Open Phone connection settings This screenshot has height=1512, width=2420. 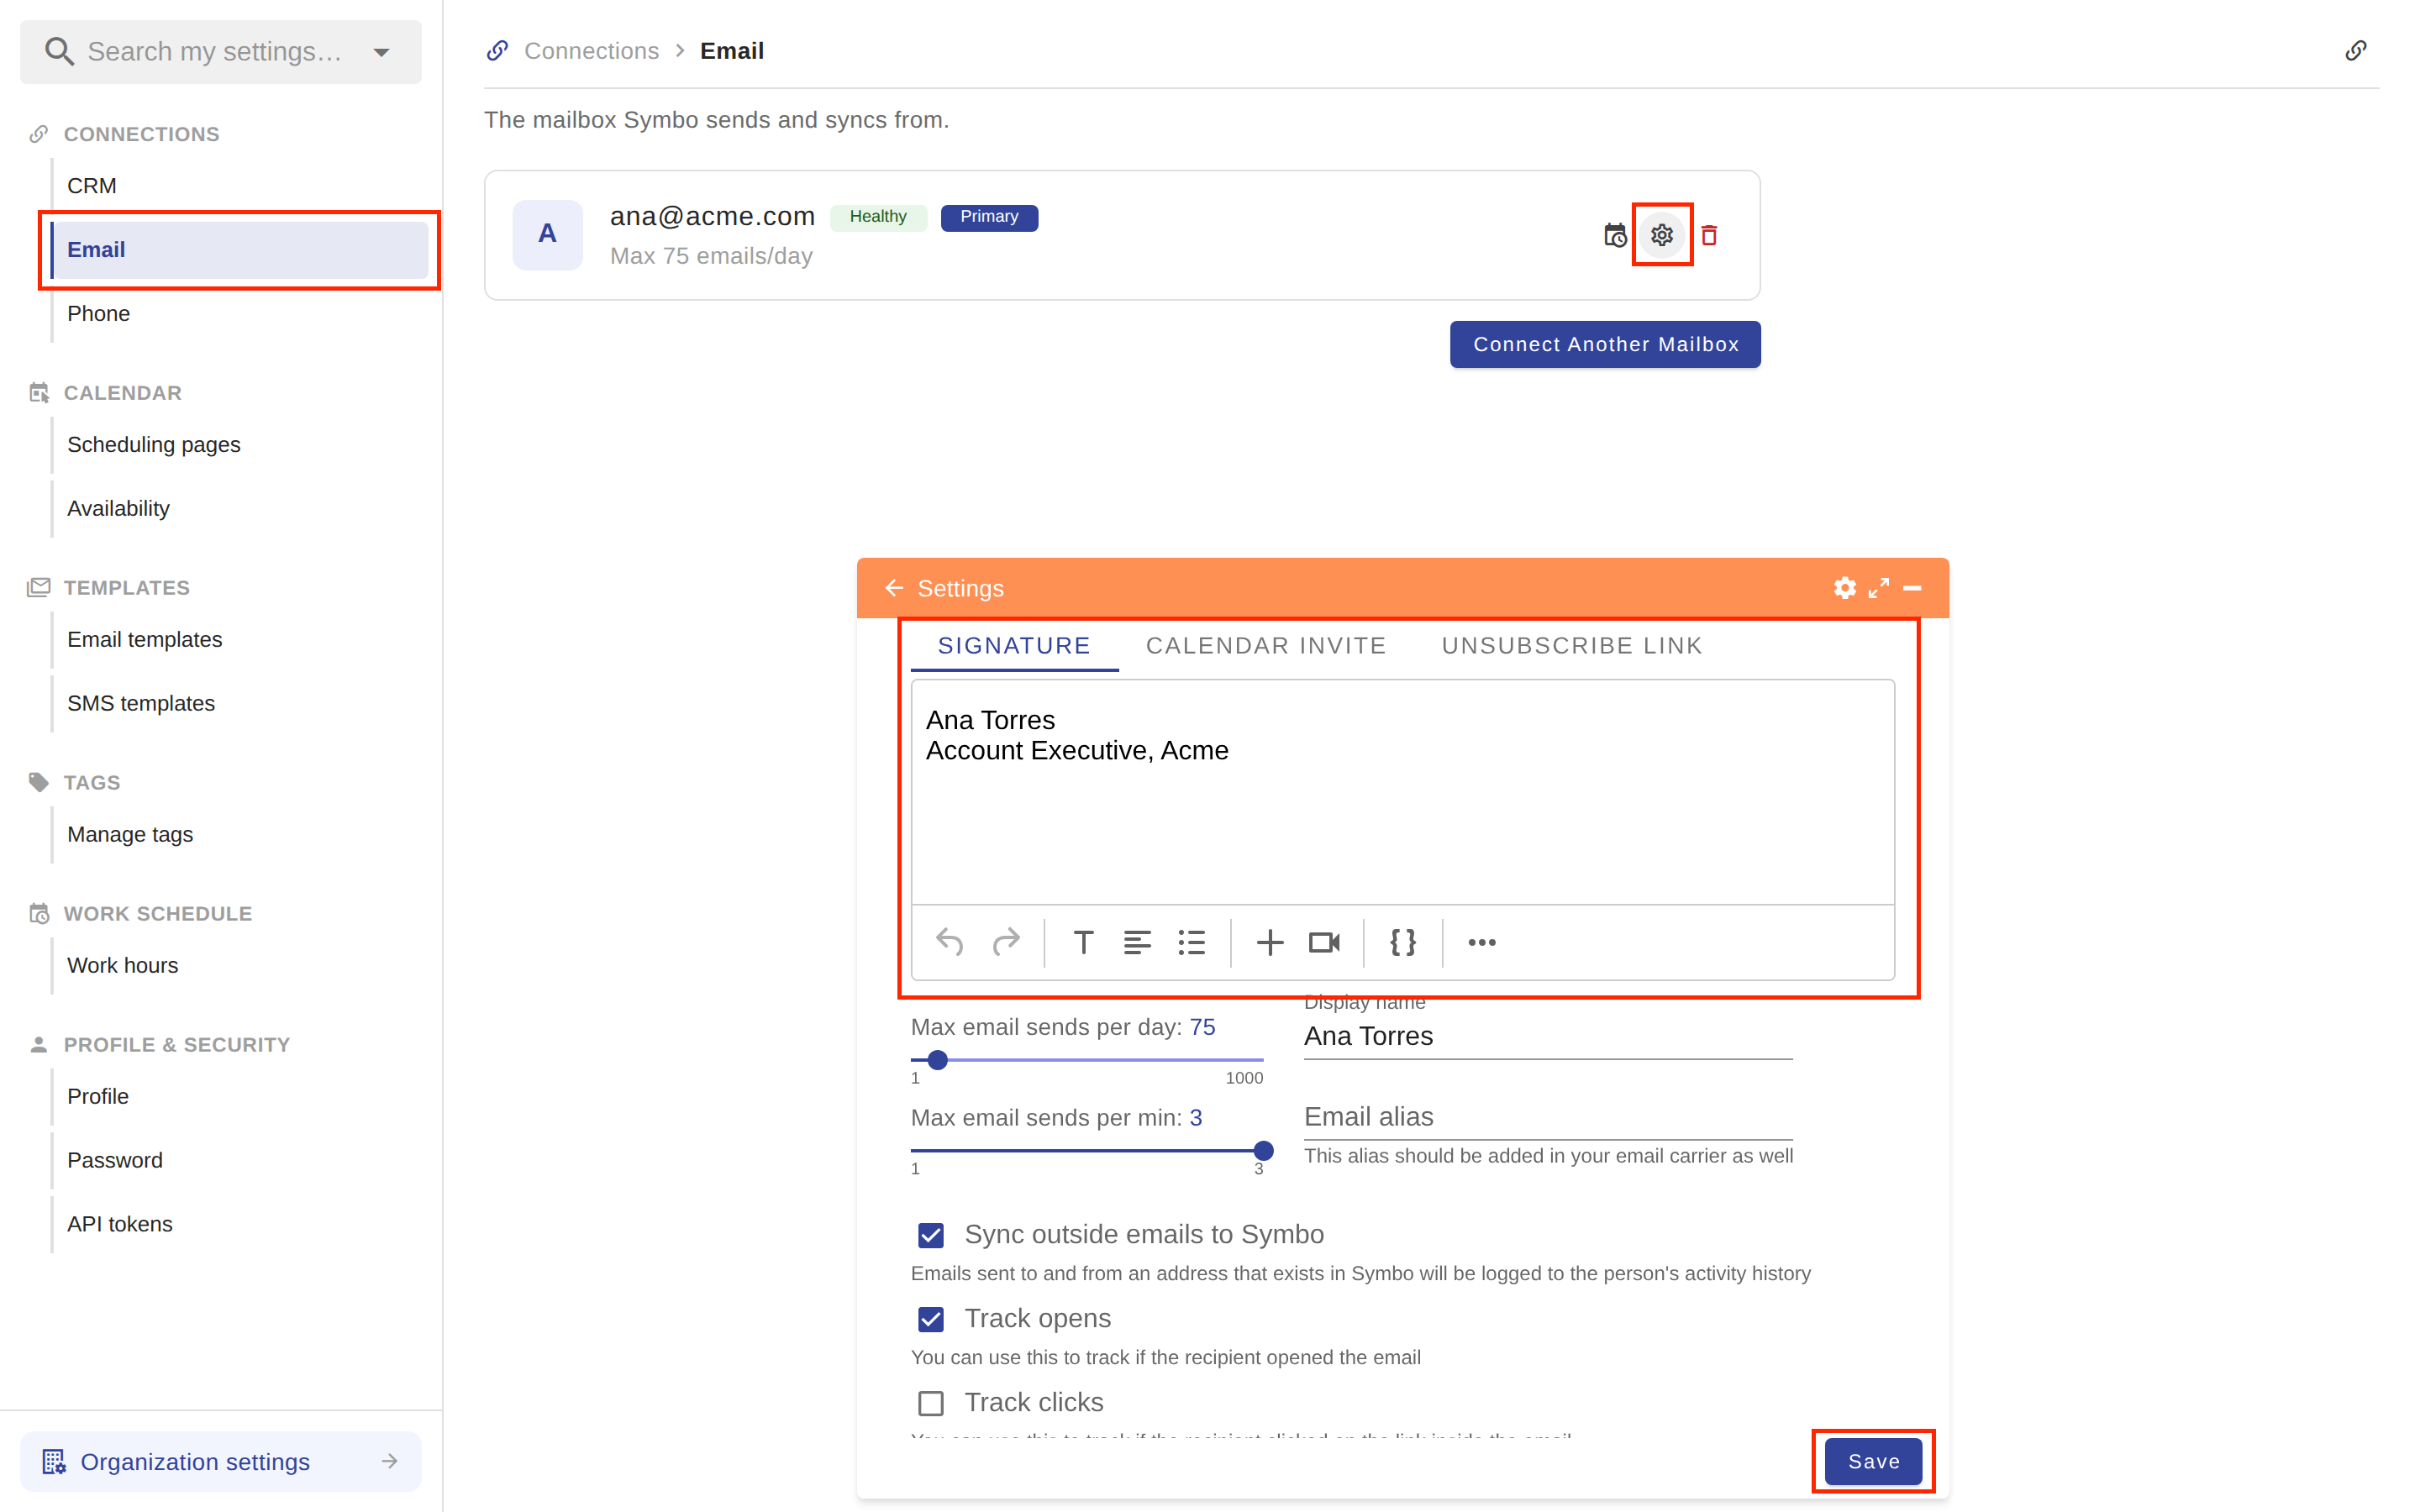[240, 314]
